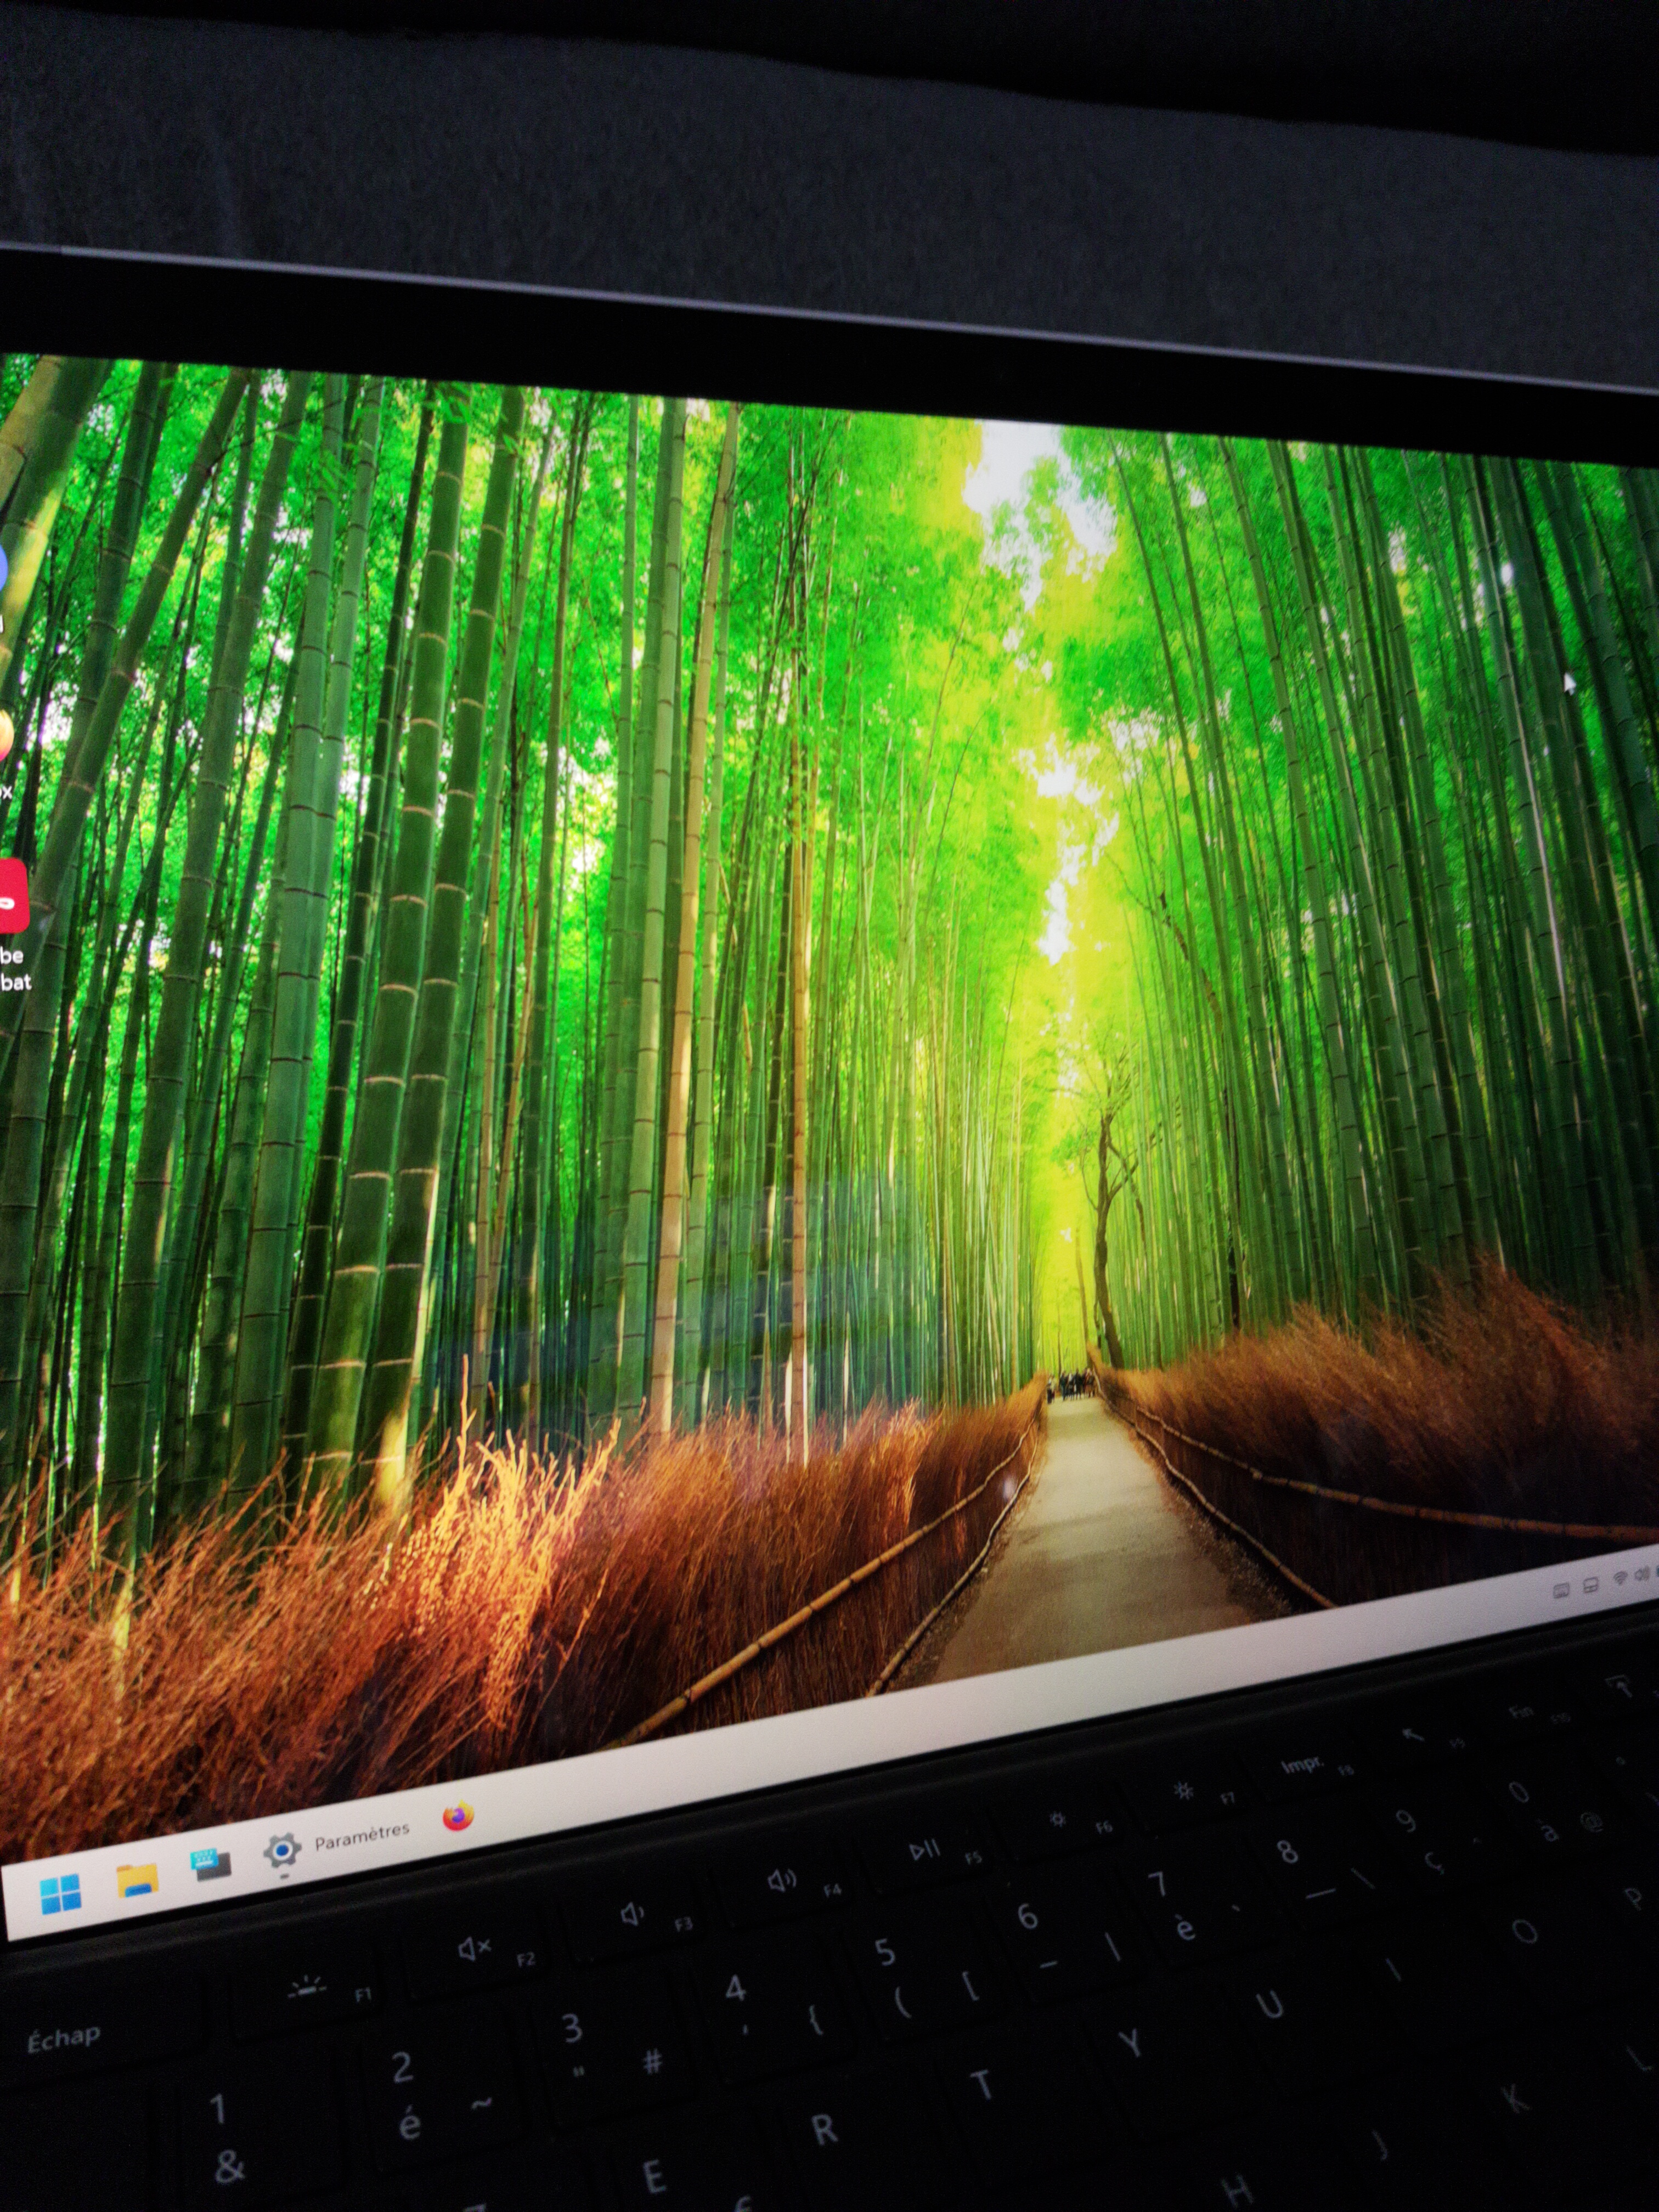Open the on-screen keyboard app in taskbar
1659x2212 pixels.
point(211,1864)
